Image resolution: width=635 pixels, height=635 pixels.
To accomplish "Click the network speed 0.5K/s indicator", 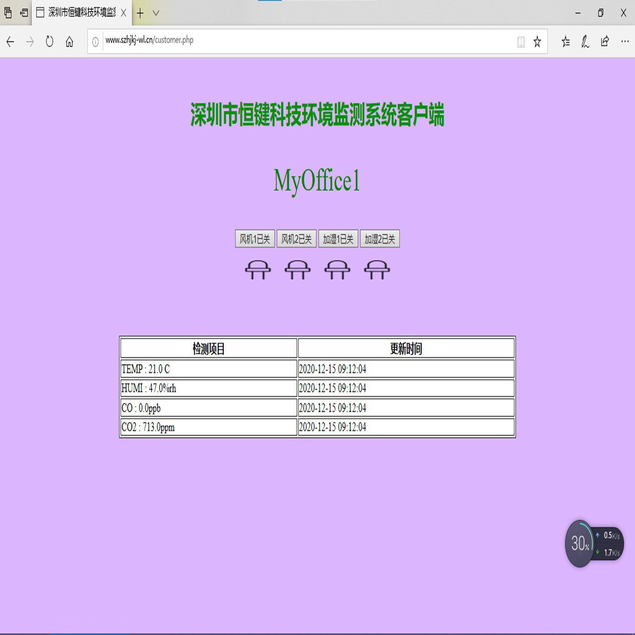I will [608, 536].
